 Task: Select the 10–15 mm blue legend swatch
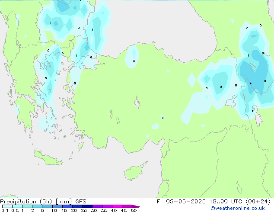click(57, 206)
